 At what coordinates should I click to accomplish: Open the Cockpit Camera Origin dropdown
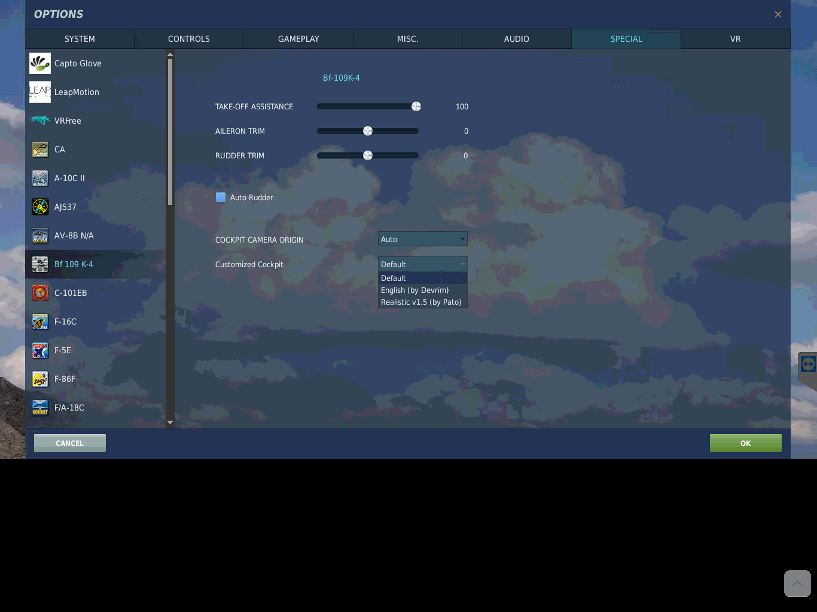[x=423, y=239]
